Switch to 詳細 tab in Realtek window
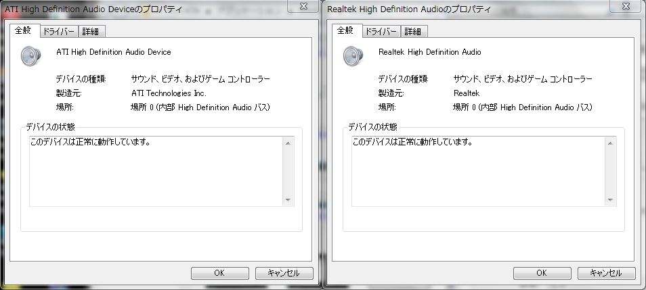Viewport: 646px width, 290px height. 414,32
